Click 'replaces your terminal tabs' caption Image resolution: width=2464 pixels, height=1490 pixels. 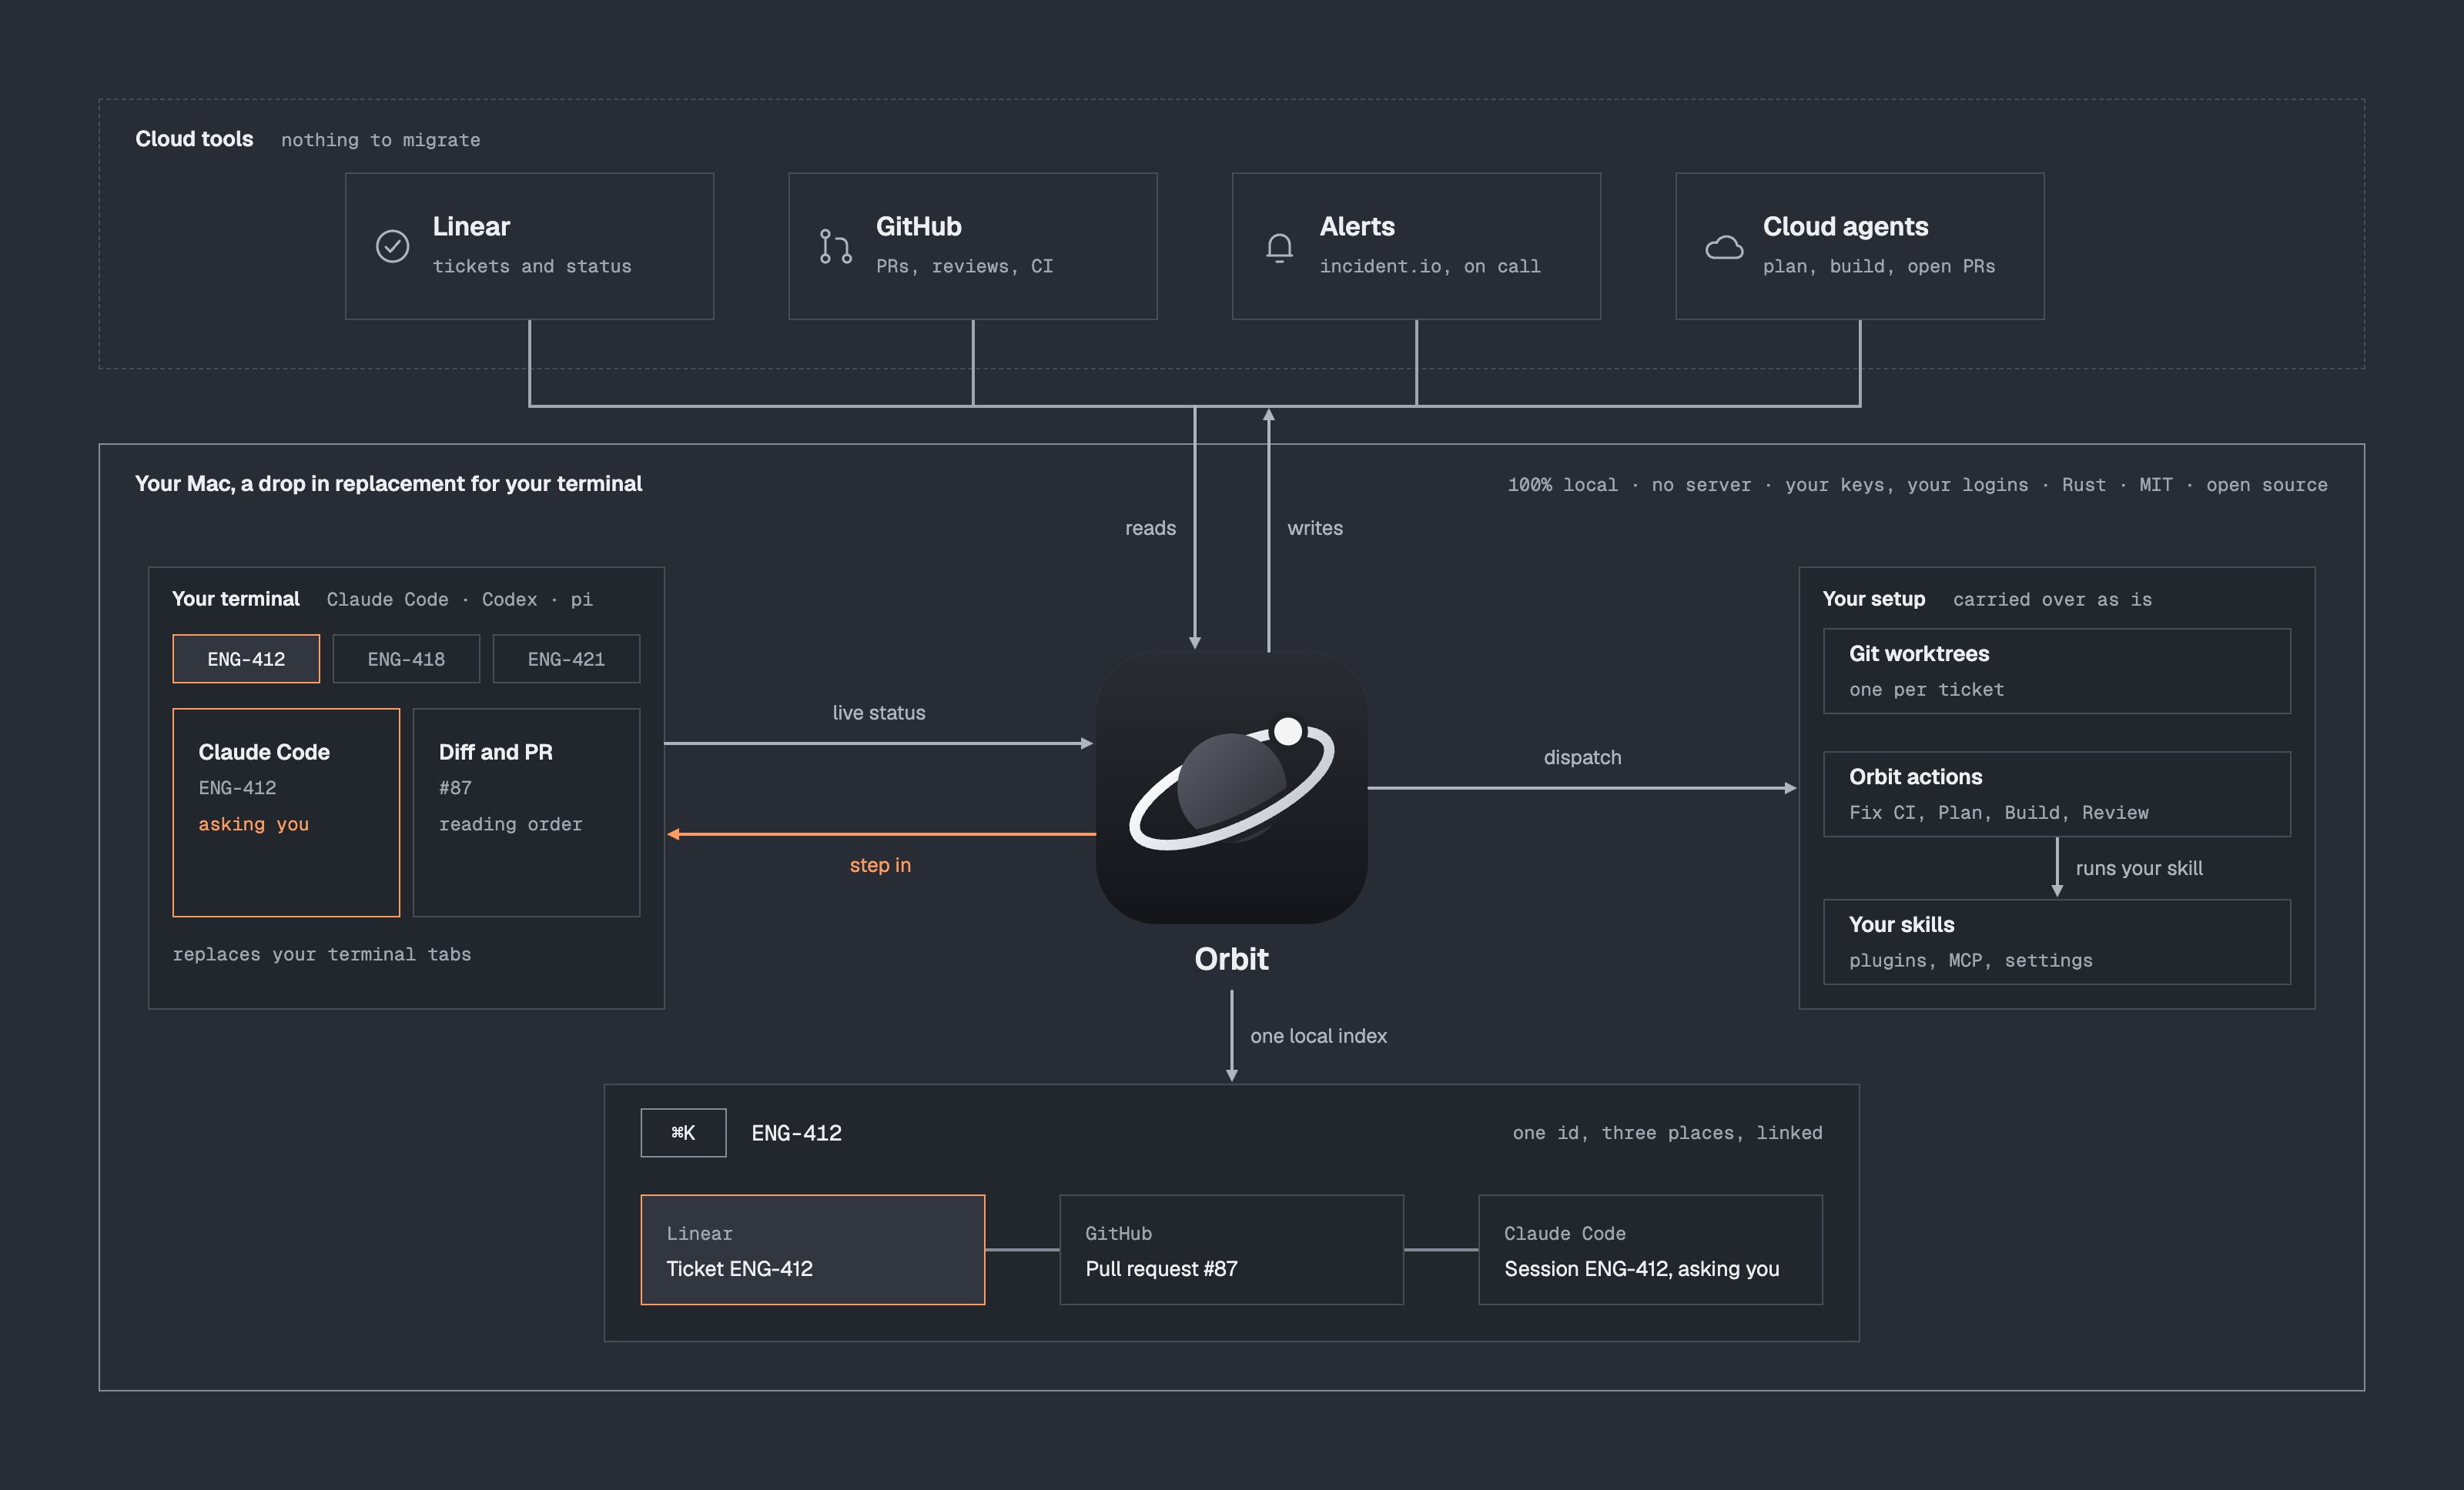pyautogui.click(x=321, y=954)
